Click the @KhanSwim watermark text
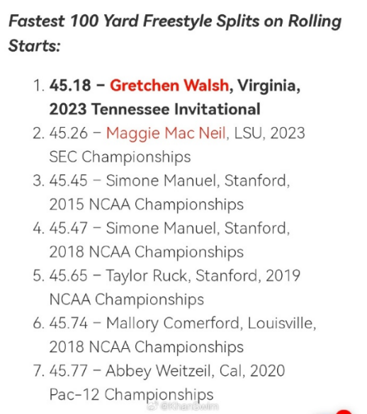The width and height of the screenshot is (367, 414). (x=189, y=406)
